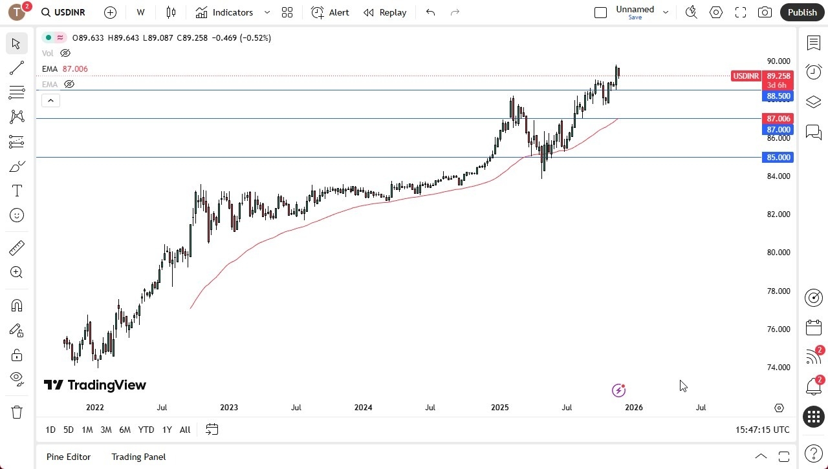This screenshot has width=828, height=469.
Task: Hide the EMA indicator
Action: tap(69, 84)
